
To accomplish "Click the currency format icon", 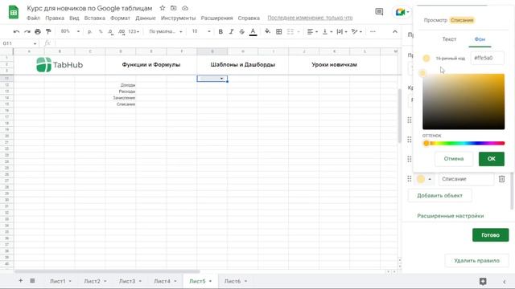I will pyautogui.click(x=89, y=31).
